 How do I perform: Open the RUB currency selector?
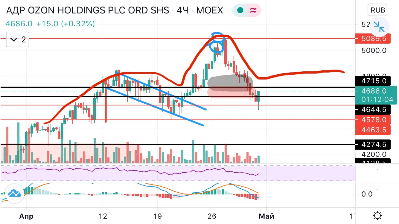click(x=378, y=10)
